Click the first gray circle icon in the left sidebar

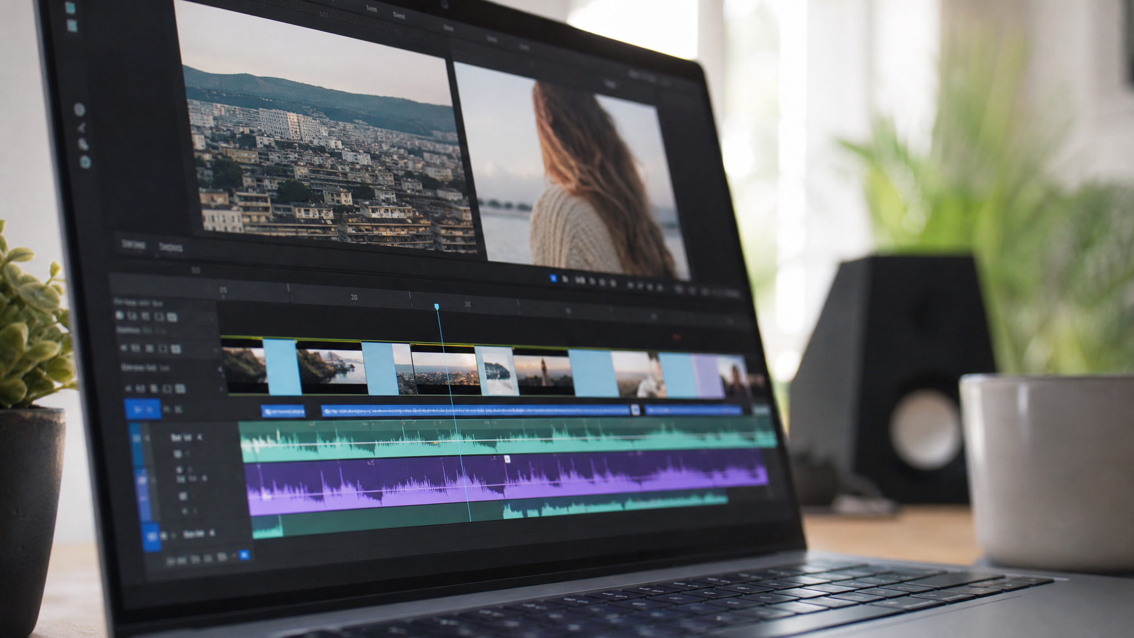[79, 110]
